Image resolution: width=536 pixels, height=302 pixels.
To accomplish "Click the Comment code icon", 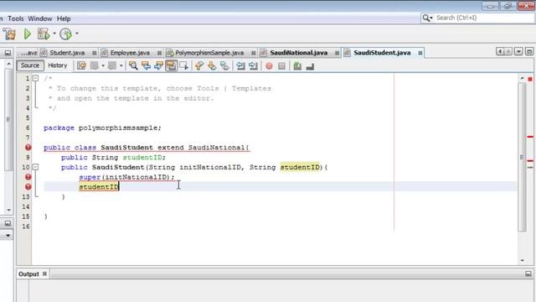I will [297, 65].
